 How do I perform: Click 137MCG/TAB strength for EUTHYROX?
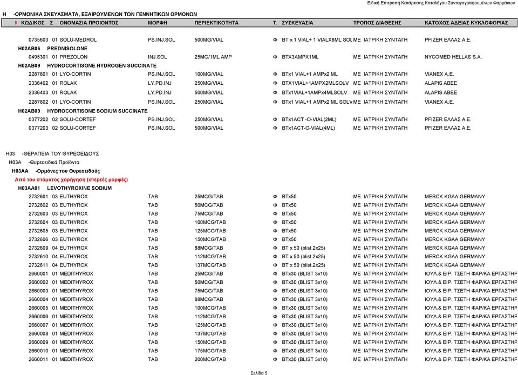tap(210, 265)
